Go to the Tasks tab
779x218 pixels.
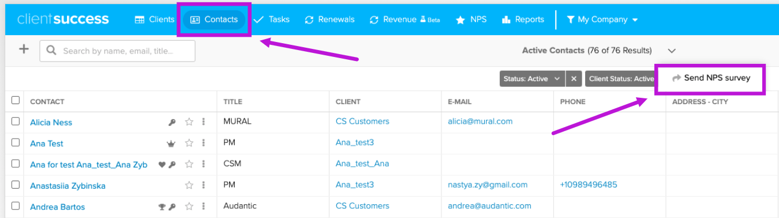271,20
